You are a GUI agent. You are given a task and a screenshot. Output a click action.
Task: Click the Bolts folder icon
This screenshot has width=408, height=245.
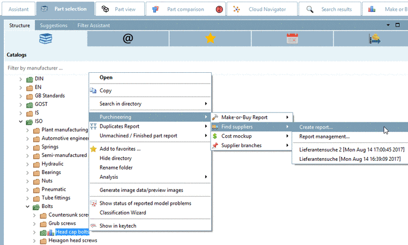click(x=36, y=207)
